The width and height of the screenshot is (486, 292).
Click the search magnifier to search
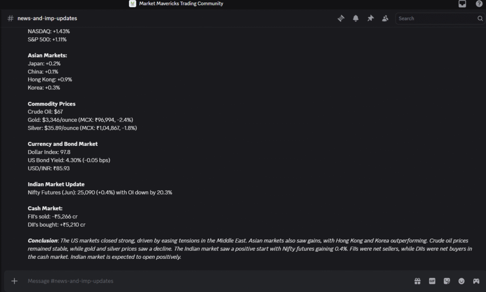pyautogui.click(x=479, y=18)
